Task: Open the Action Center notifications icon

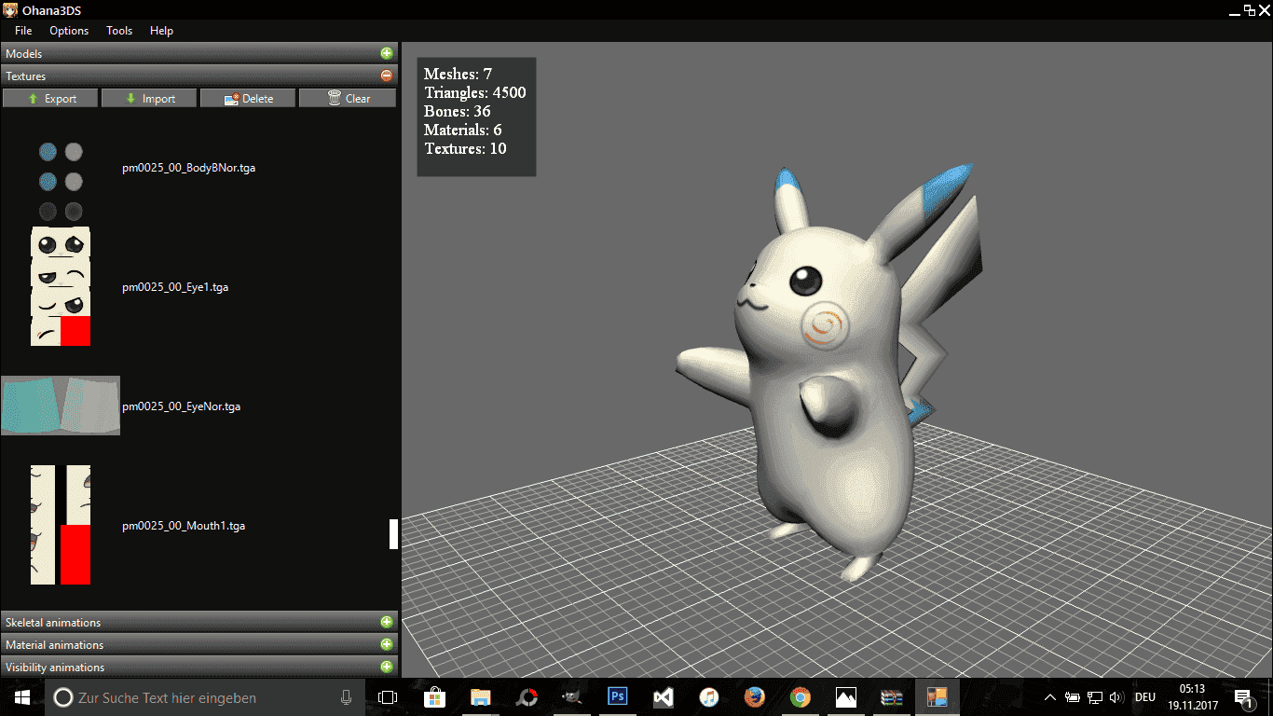Action: point(1243,697)
